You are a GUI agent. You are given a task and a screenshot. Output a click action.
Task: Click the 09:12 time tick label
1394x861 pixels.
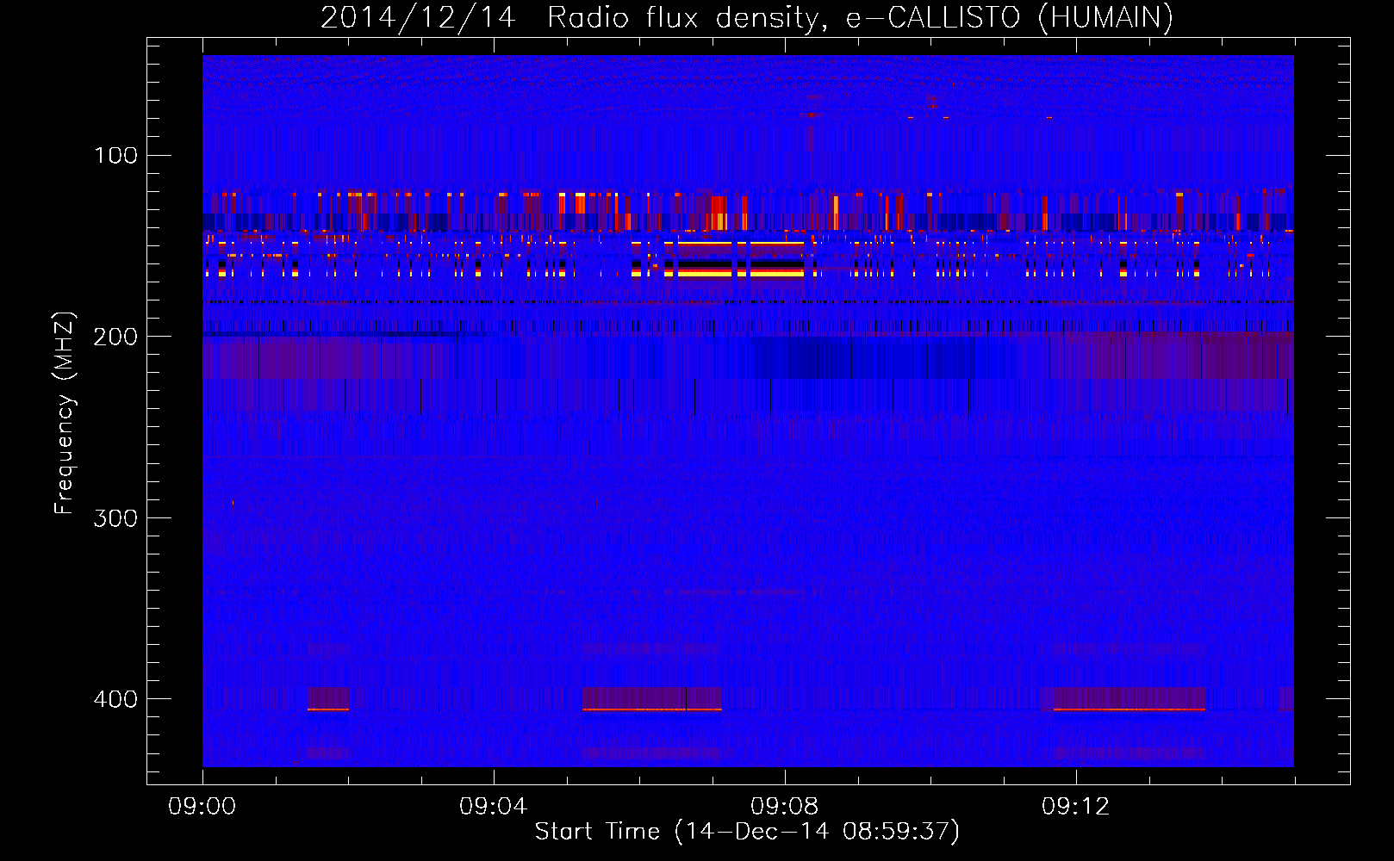pyautogui.click(x=1075, y=807)
